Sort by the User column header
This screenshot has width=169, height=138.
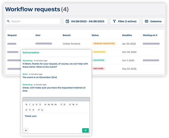pyautogui.click(x=38, y=35)
